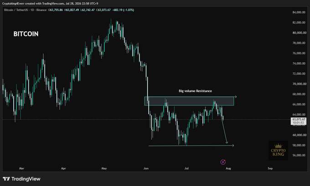
Task: Click the 66,000.00 price axis label
Action: pyautogui.click(x=299, y=104)
